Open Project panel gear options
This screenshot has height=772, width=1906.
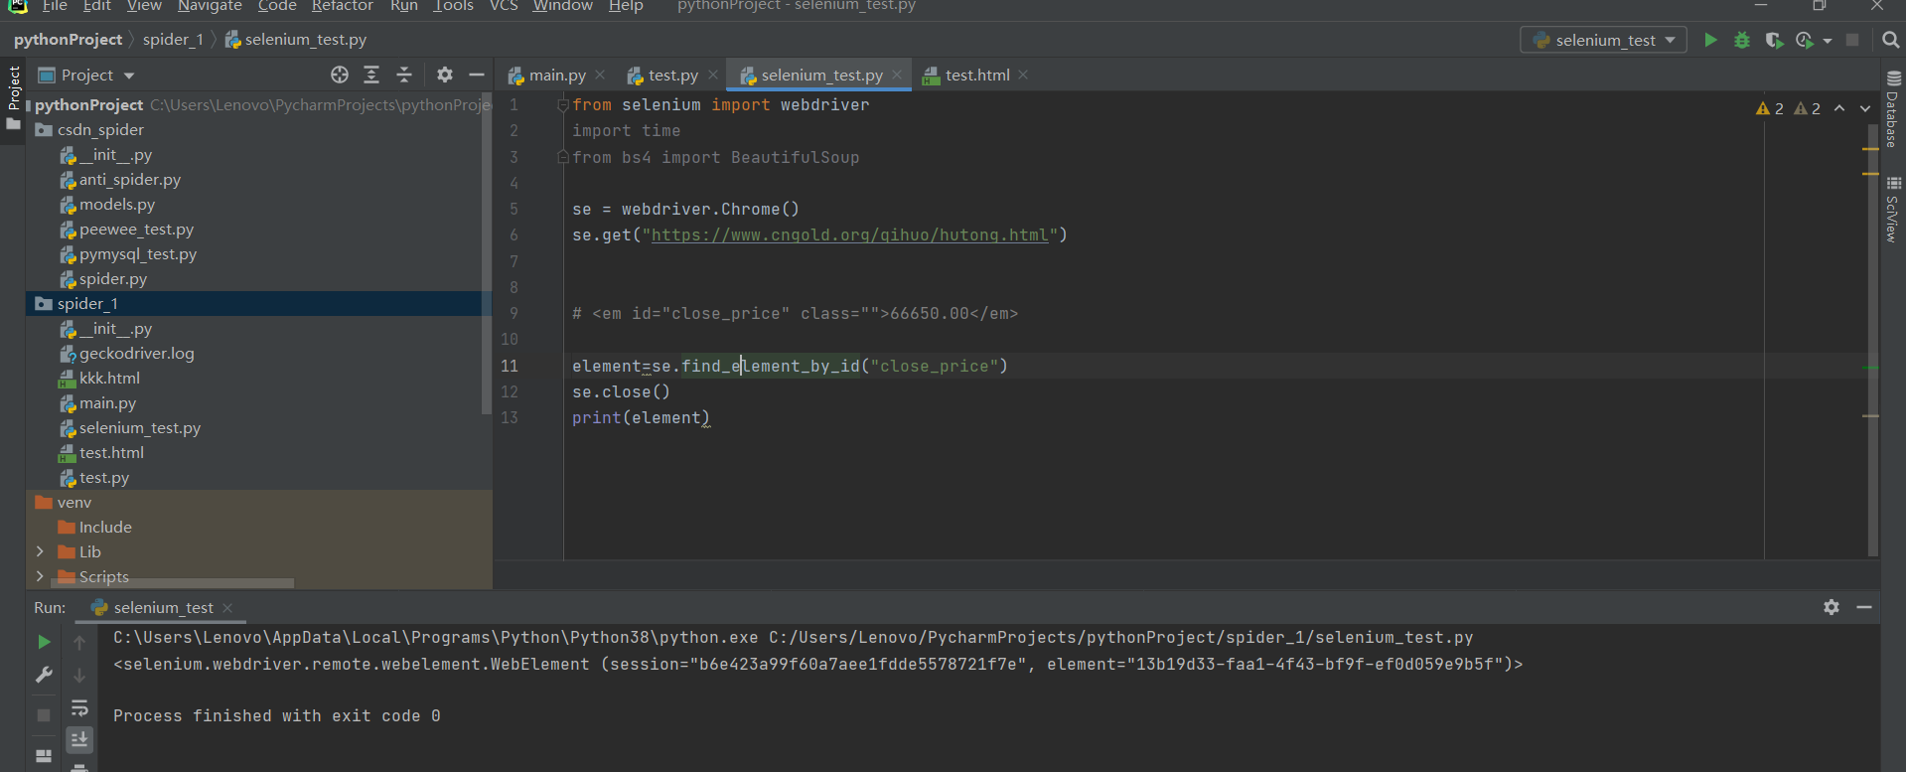point(445,75)
